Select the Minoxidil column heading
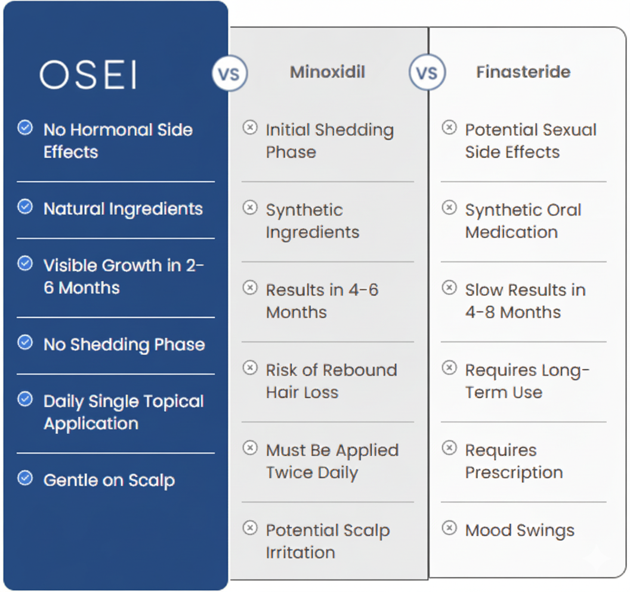This screenshot has width=630, height=592. (328, 72)
